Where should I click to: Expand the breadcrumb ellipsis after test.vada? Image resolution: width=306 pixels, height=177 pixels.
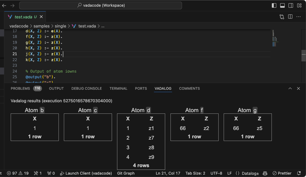click(103, 26)
